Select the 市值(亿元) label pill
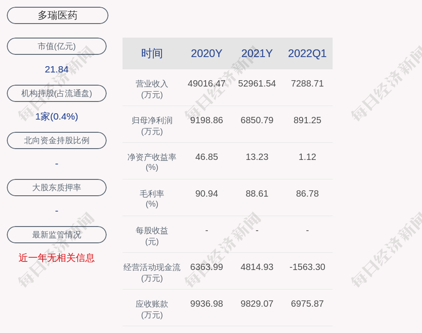Viewport: 422px width, 333px height. pyautogui.click(x=57, y=46)
